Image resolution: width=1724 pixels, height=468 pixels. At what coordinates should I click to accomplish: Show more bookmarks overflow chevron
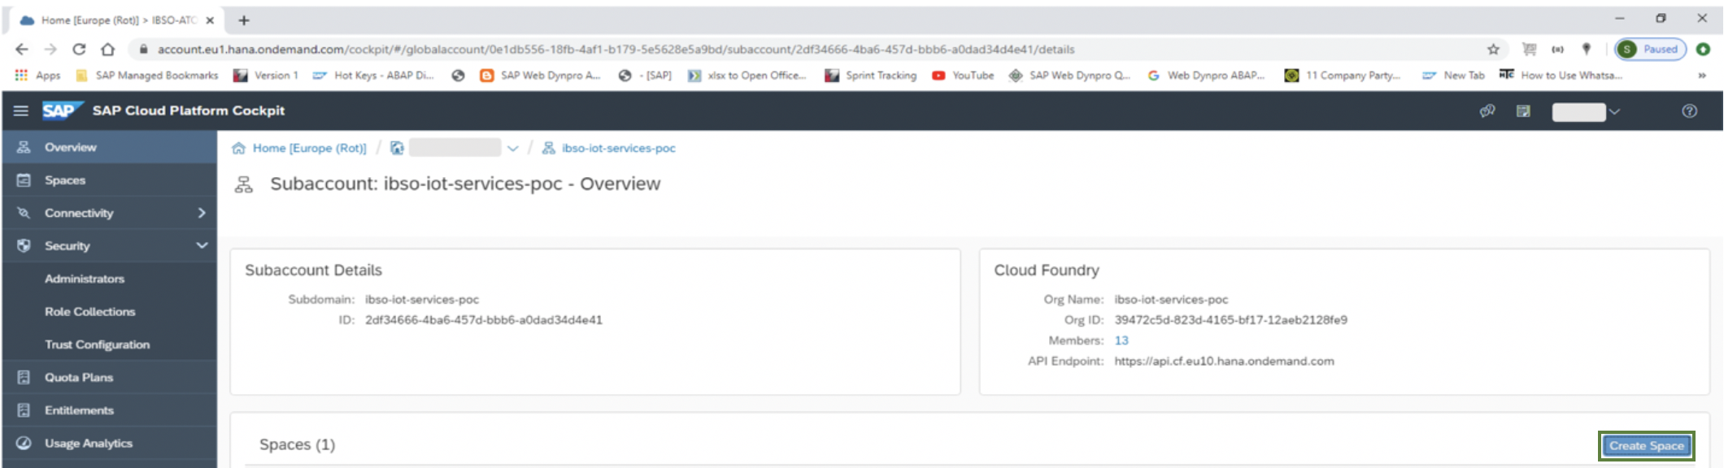pyautogui.click(x=1702, y=76)
